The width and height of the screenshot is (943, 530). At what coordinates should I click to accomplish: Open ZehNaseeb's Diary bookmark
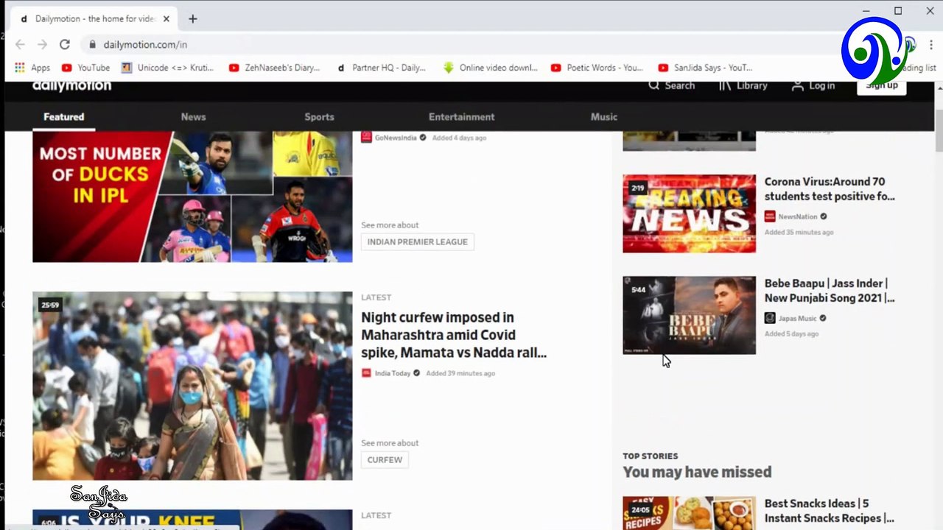(274, 67)
